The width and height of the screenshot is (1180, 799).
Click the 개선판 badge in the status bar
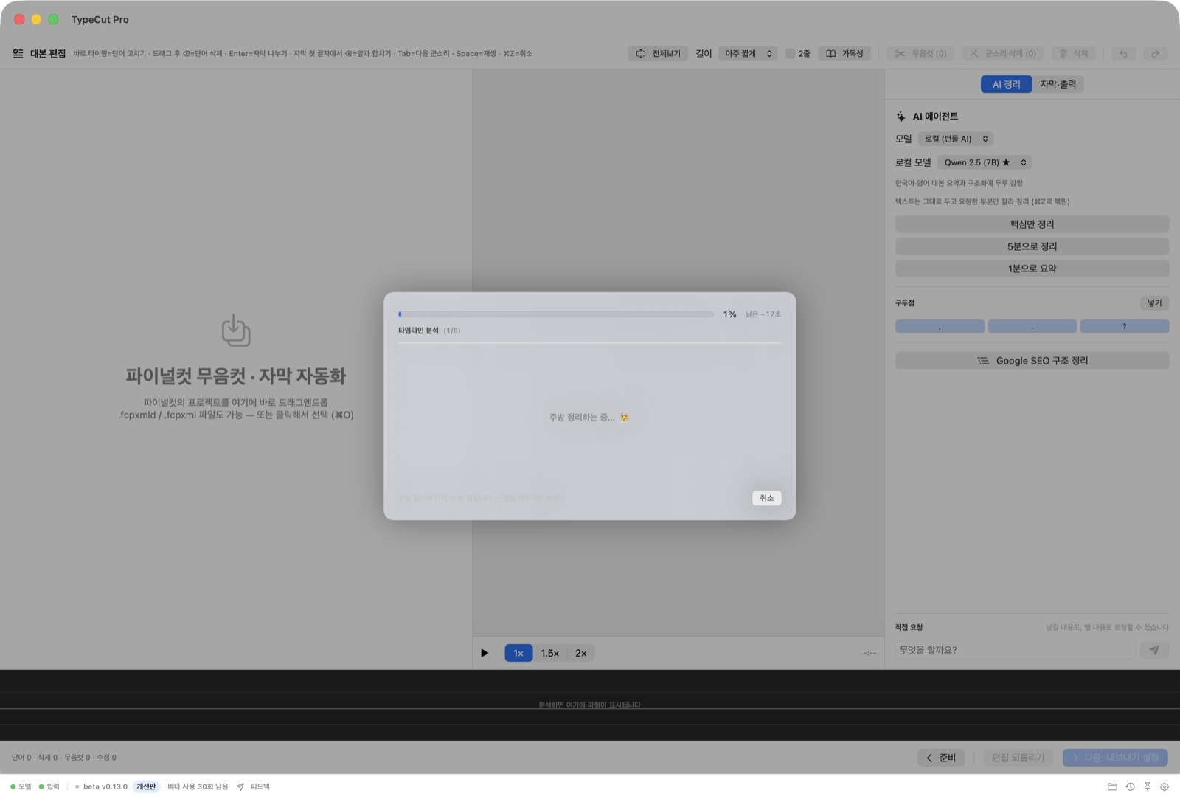146,786
